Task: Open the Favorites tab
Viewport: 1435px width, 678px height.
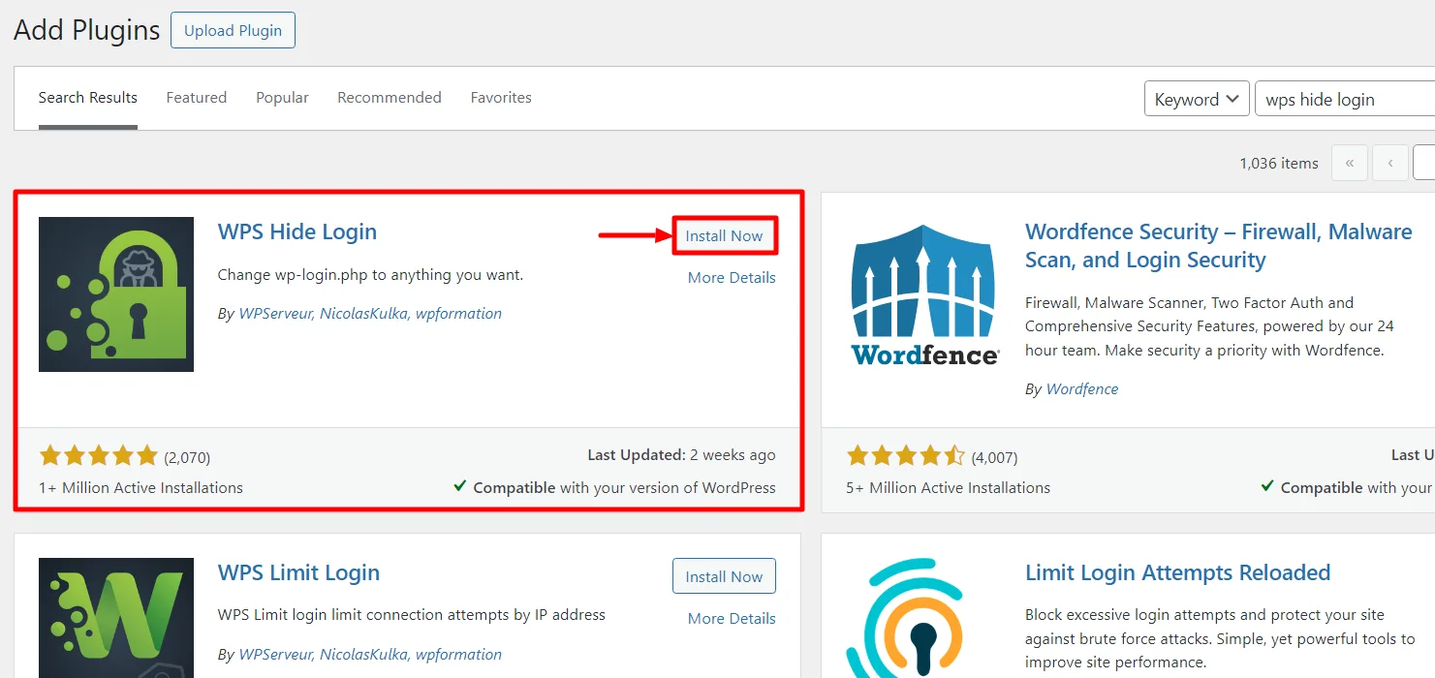Action: (x=501, y=98)
